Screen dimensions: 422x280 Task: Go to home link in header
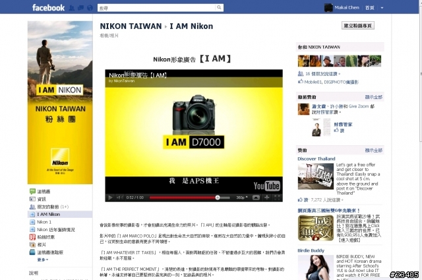click(x=369, y=7)
